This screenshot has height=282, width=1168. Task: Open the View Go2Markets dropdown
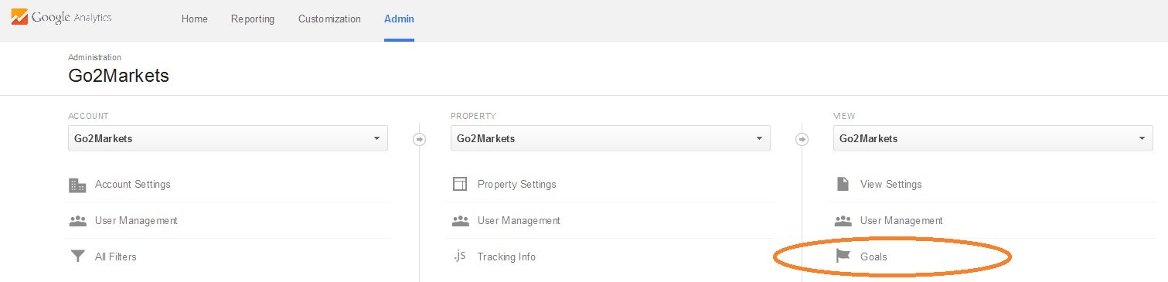click(x=993, y=138)
